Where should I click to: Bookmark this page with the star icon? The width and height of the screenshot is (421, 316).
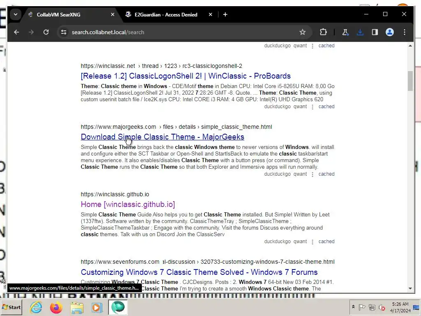pyautogui.click(x=303, y=32)
